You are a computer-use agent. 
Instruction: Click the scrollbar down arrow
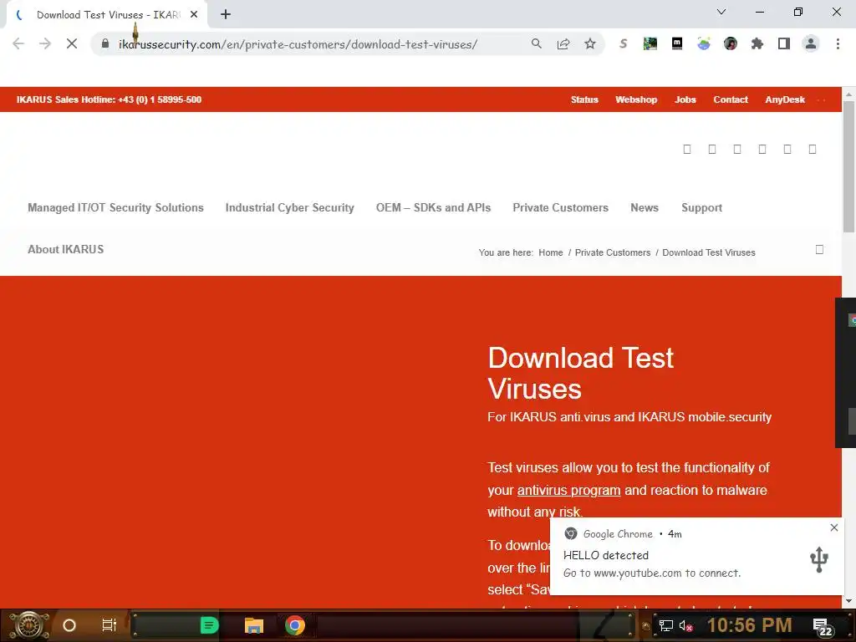pos(849,601)
